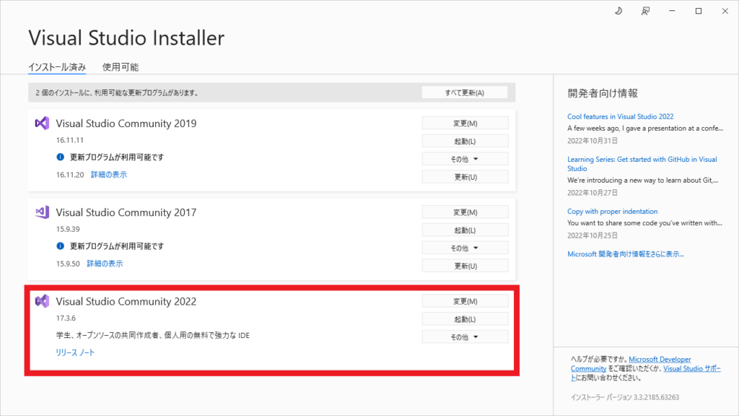Click the date 2022年10月25日
This screenshot has height=416, width=739.
(592, 235)
